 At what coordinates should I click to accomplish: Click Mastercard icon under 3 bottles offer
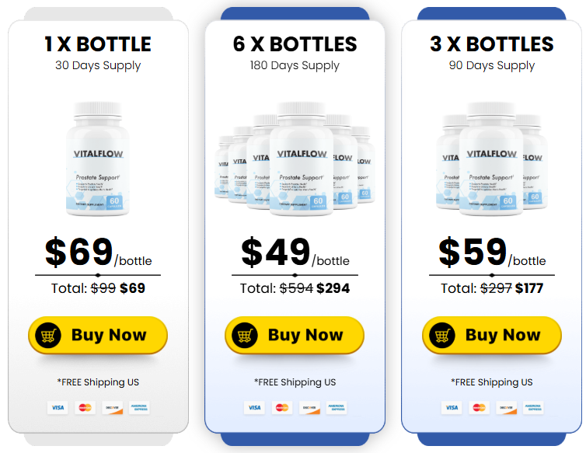click(x=479, y=407)
